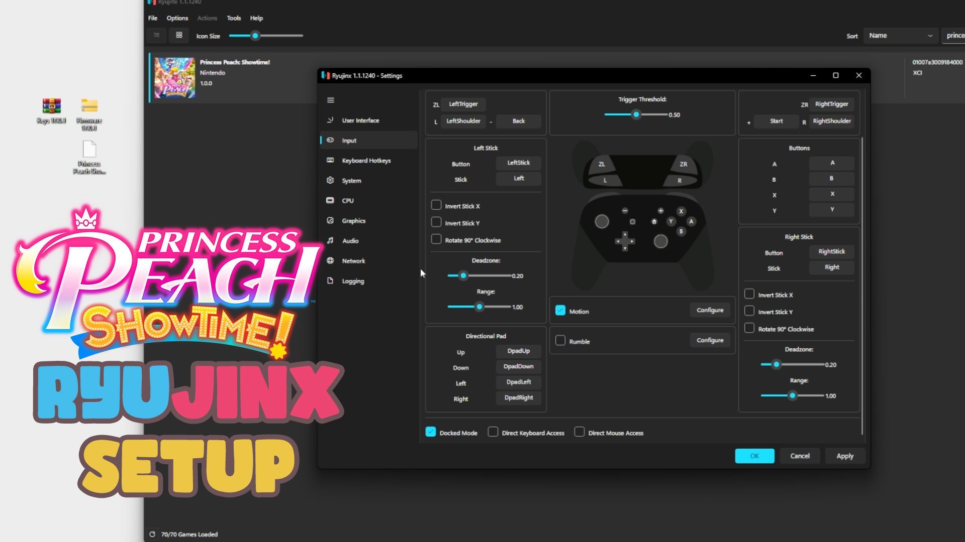Click the Graphics sidebar icon
Screen dimensions: 965x542
tap(330, 221)
